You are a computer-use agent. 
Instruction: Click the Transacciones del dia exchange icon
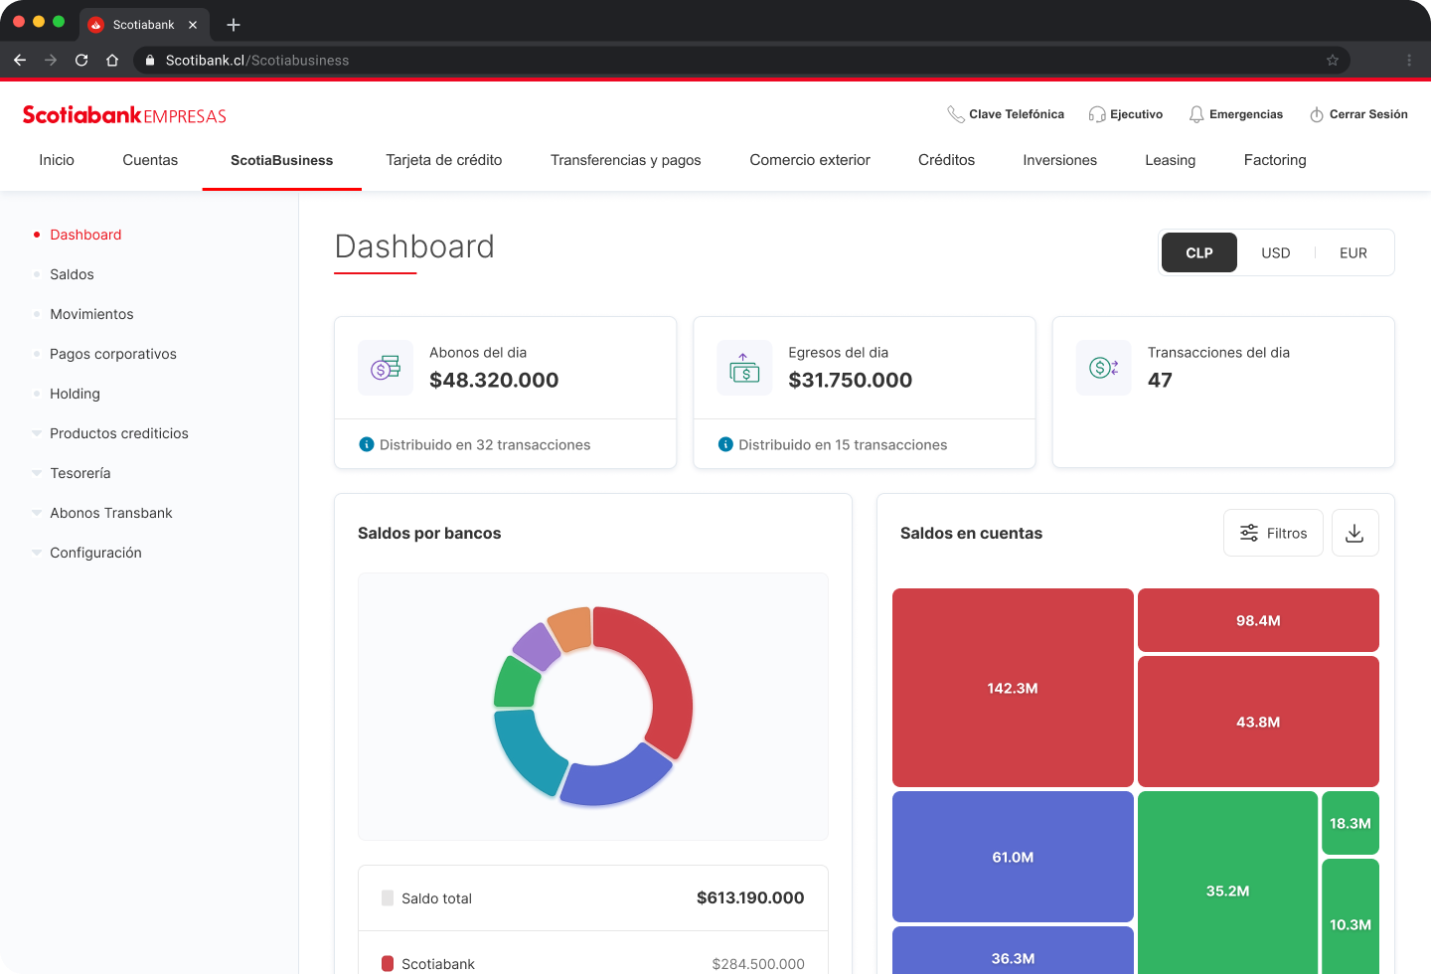(x=1104, y=368)
